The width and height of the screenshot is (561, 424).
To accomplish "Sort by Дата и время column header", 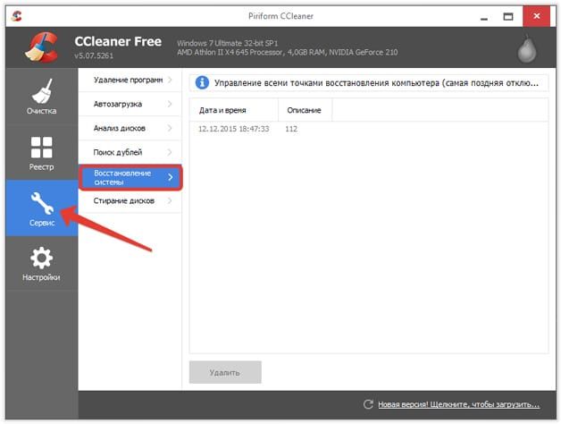I will click(234, 110).
